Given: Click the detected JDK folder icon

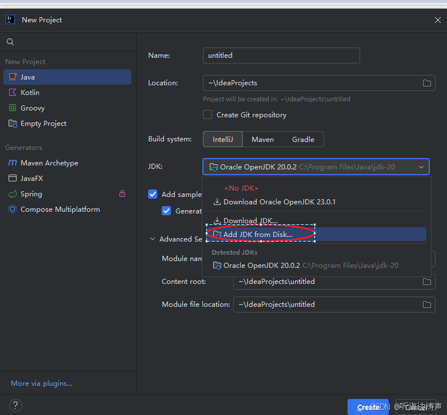Looking at the screenshot, I should 217,266.
